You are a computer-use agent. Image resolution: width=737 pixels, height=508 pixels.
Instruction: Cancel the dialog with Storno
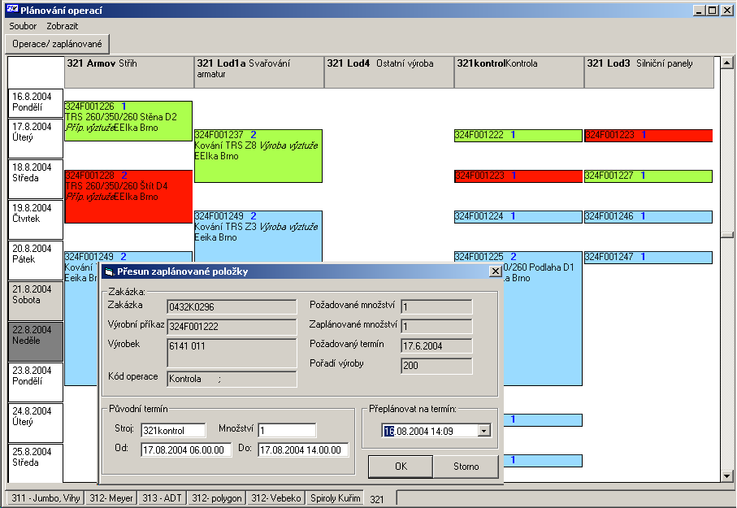[x=466, y=466]
